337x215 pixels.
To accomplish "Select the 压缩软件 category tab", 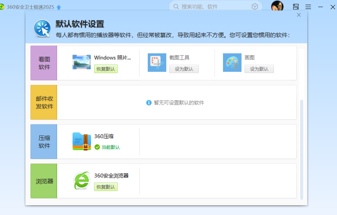I will [x=44, y=142].
